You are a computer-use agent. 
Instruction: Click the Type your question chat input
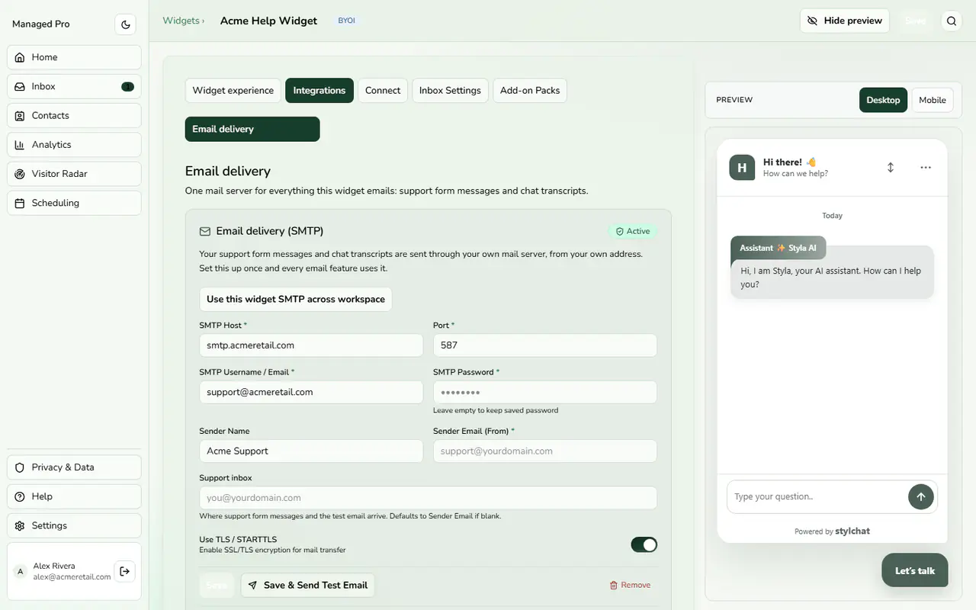click(x=816, y=496)
